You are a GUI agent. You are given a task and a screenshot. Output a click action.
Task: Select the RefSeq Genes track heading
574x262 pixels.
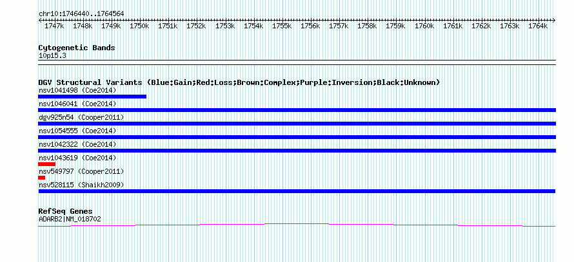point(65,211)
